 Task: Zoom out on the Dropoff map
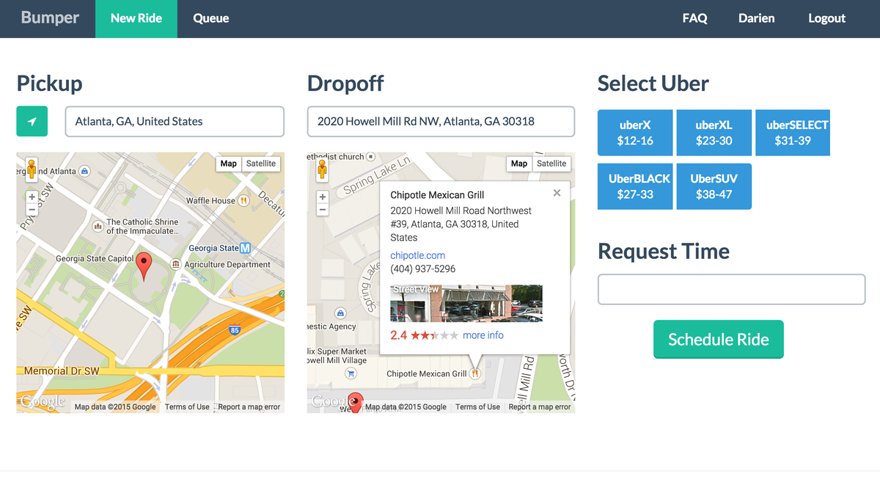click(322, 210)
